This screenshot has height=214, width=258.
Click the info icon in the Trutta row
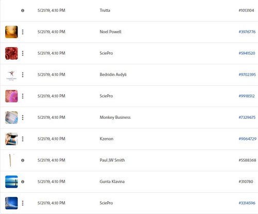[x=23, y=11]
